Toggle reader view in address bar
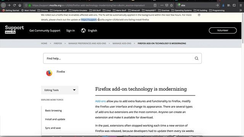This screenshot has width=244, height=137. coord(155,5)
